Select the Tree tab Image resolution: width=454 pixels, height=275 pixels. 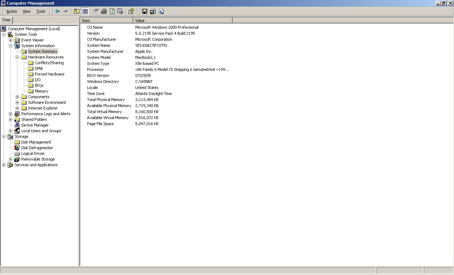(6, 20)
